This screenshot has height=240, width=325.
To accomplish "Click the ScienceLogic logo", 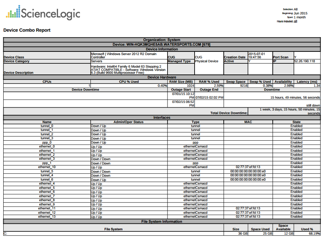I will click(43, 13).
